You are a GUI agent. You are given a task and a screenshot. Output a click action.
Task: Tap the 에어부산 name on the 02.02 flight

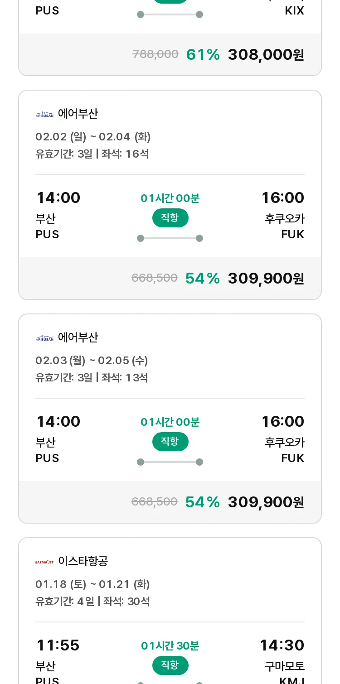tap(78, 114)
